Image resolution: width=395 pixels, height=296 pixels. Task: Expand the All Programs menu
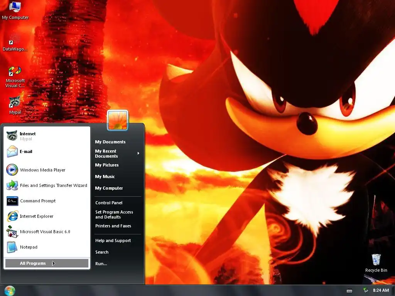[47, 263]
